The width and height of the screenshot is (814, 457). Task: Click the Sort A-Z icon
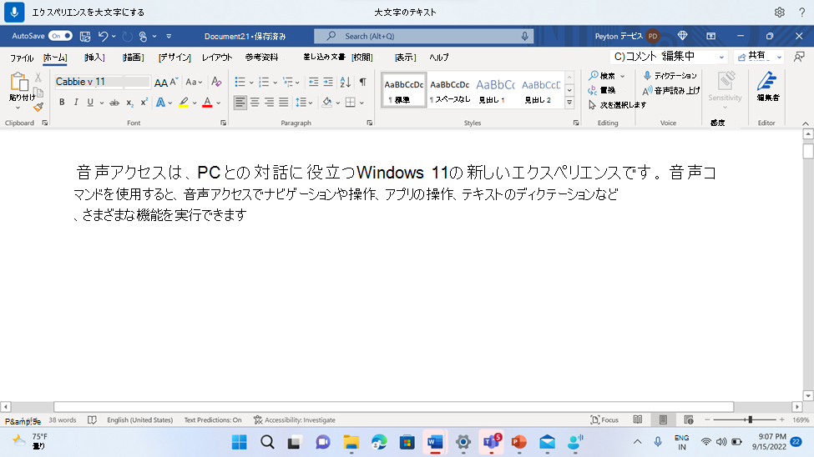tap(346, 82)
